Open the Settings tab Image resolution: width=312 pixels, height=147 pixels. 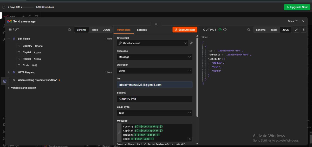point(142,30)
